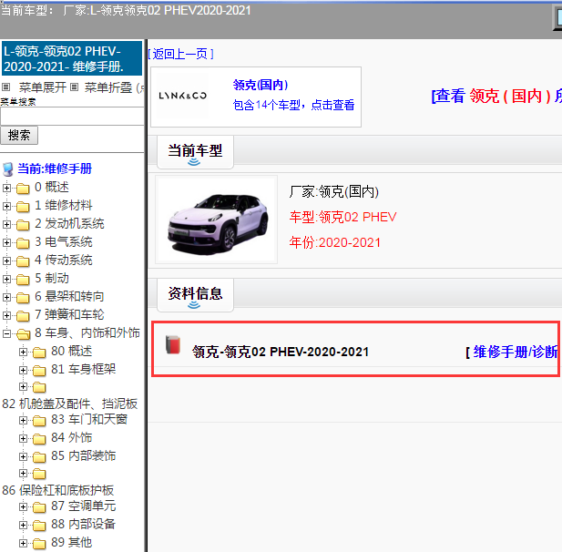Open the 维修手册/诊断 link
The image size is (562, 552).
pos(514,352)
